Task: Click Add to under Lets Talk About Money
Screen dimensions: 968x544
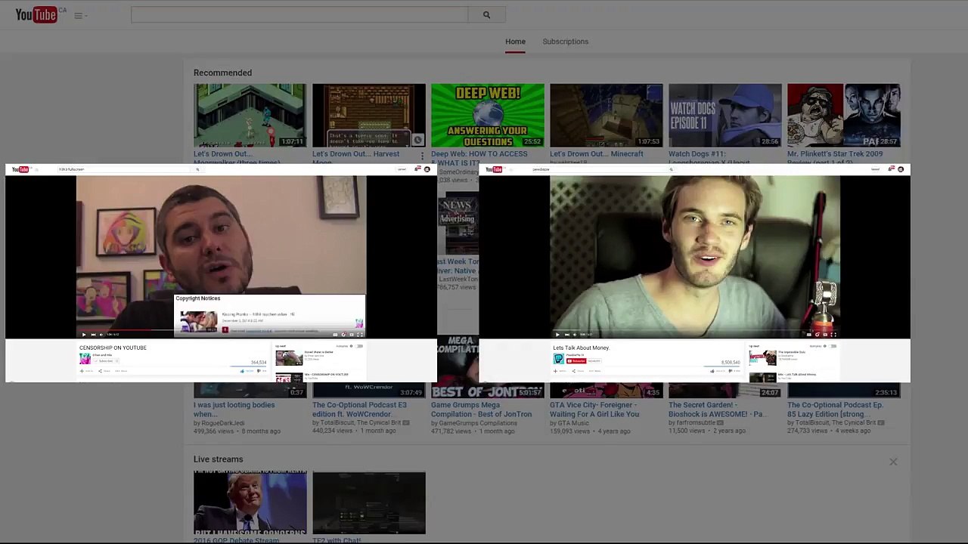Action: pos(560,371)
